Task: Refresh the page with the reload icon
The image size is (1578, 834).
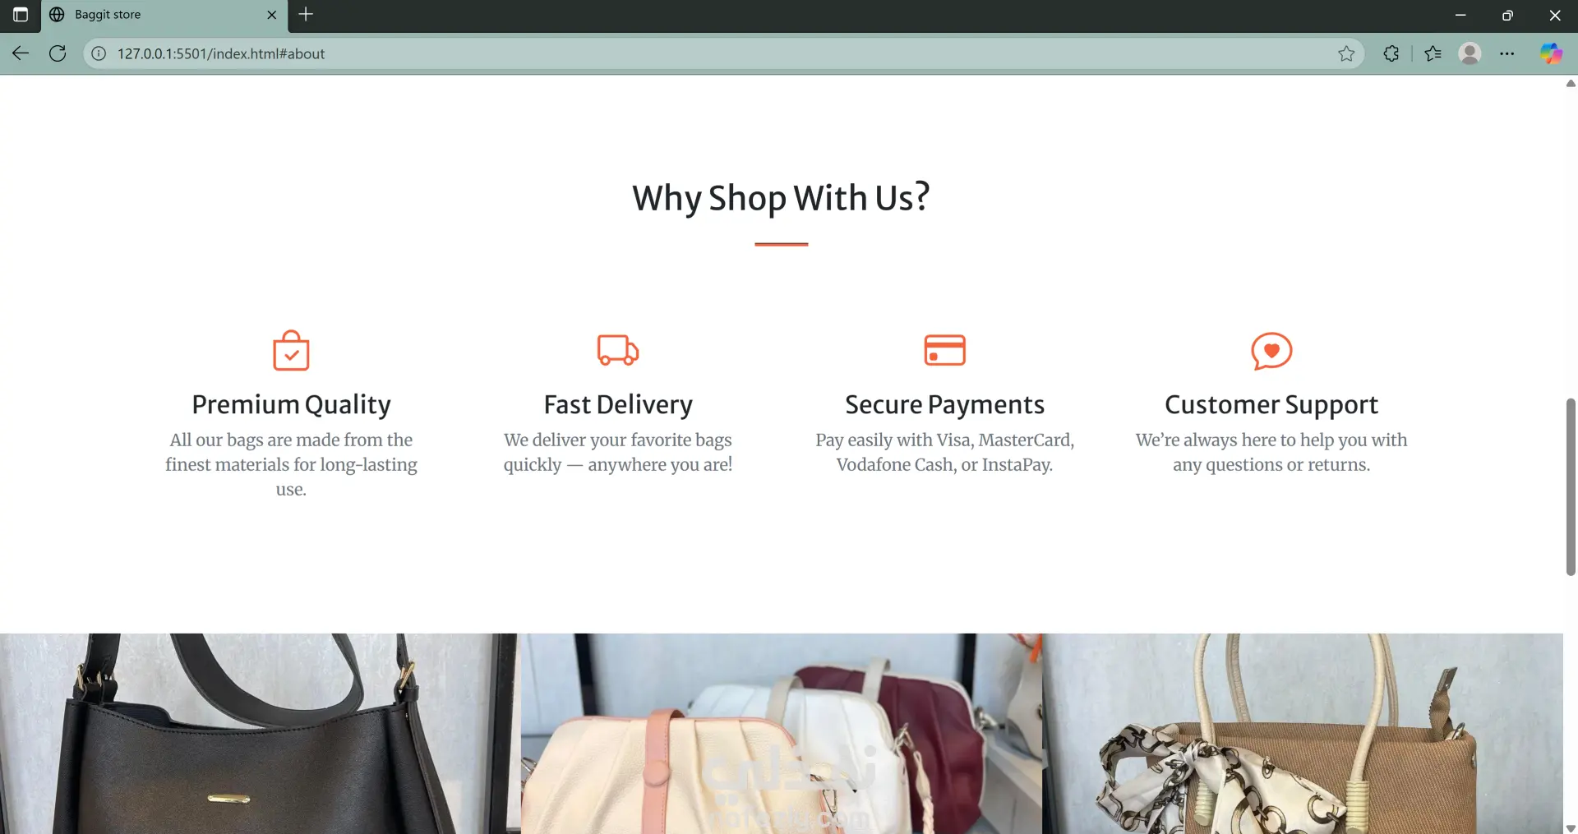Action: tap(58, 53)
